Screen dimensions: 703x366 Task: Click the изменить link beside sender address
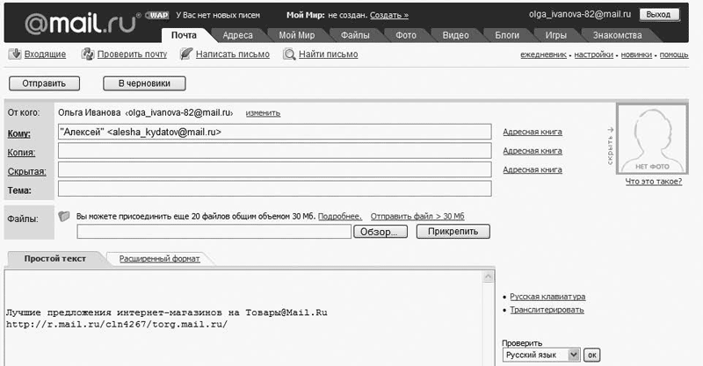(x=263, y=113)
